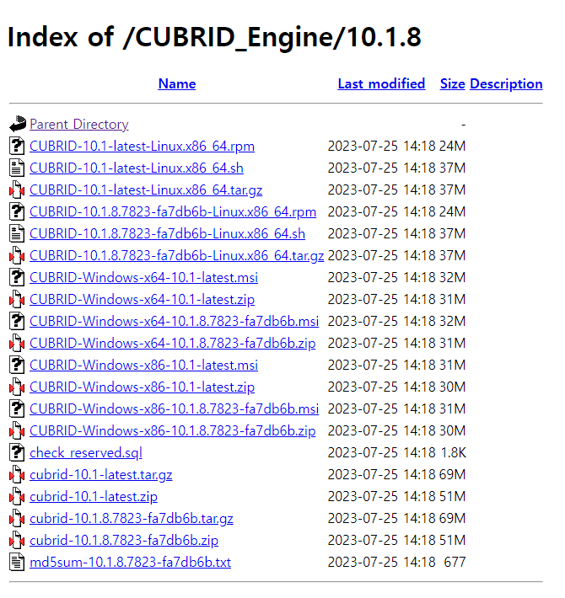Click the archive icon for CUBRID-10.1.8.7823-fa7db6b-Linux.x86_64.tar.gz

17,255
